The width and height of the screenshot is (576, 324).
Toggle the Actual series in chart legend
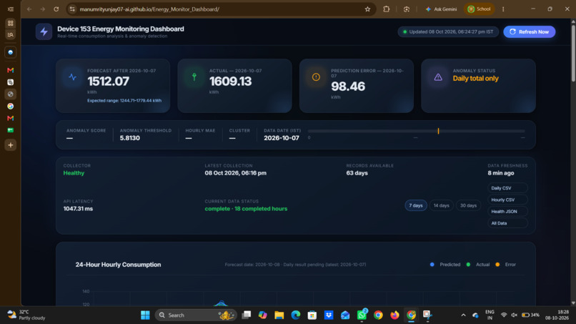pyautogui.click(x=478, y=265)
